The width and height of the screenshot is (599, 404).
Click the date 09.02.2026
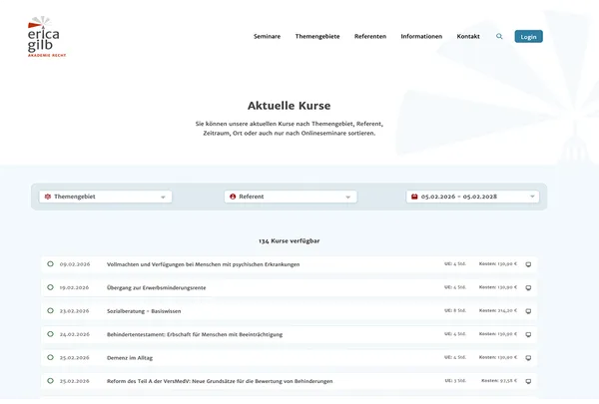[x=75, y=264]
